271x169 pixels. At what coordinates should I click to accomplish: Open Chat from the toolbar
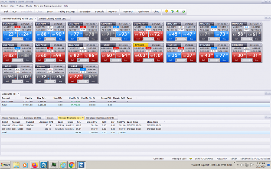[156, 12]
